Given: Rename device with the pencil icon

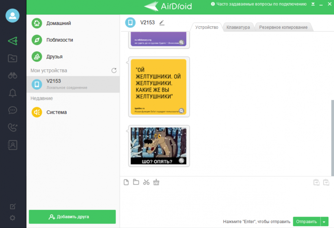Looking at the screenshot, I should click(162, 23).
